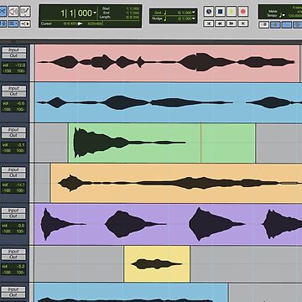Select the Pencil tool
Viewport: 302px width, 302px height.
pos(25,12)
